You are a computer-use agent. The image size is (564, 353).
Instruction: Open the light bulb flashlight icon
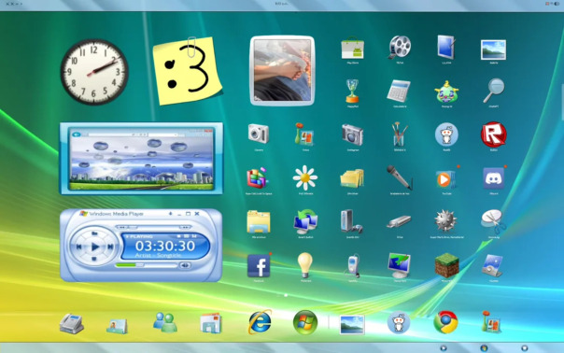tap(305, 265)
